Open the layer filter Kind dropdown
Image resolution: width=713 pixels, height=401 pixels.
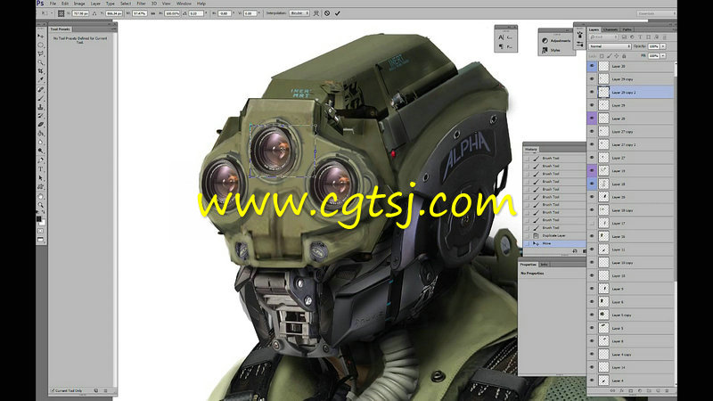pyautogui.click(x=604, y=37)
